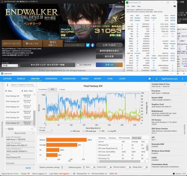Click the login icon beside CapFrameX.com
The height and width of the screenshot is (176, 187).
156,79
